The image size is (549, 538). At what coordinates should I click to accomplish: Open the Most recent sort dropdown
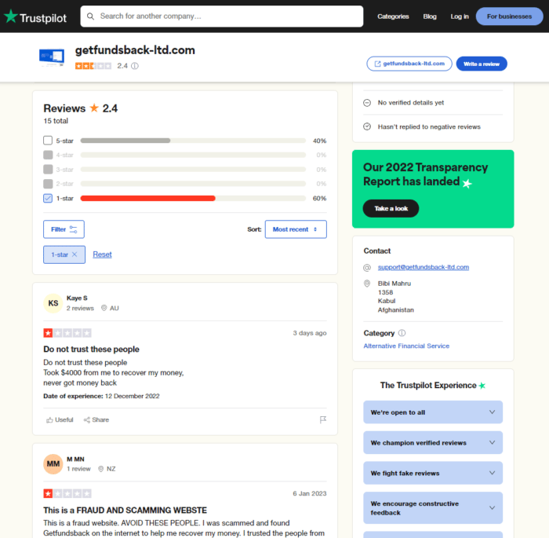coord(296,229)
